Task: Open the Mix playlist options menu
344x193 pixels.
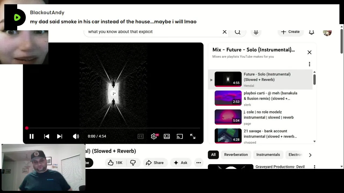Action: [309, 64]
